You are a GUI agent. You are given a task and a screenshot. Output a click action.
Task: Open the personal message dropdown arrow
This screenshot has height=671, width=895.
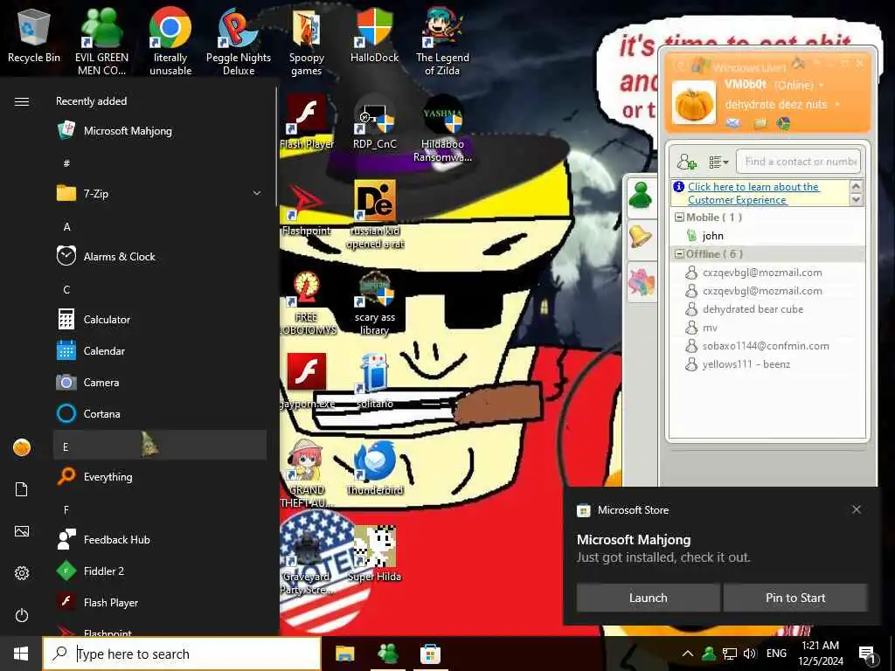click(837, 105)
